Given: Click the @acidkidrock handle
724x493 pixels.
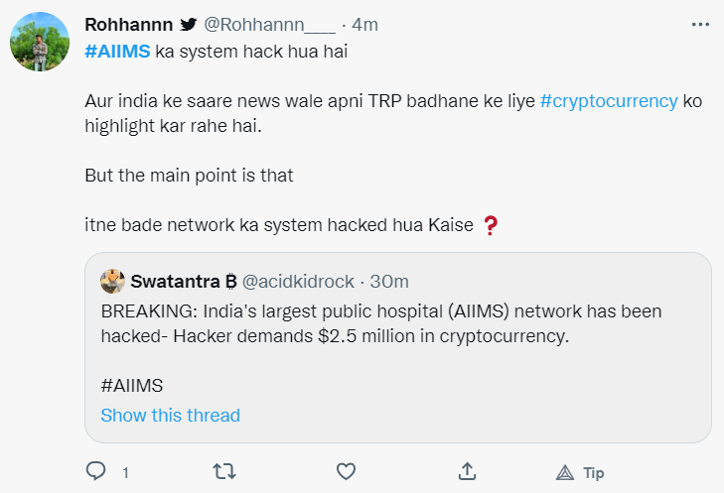Looking at the screenshot, I should 298,281.
